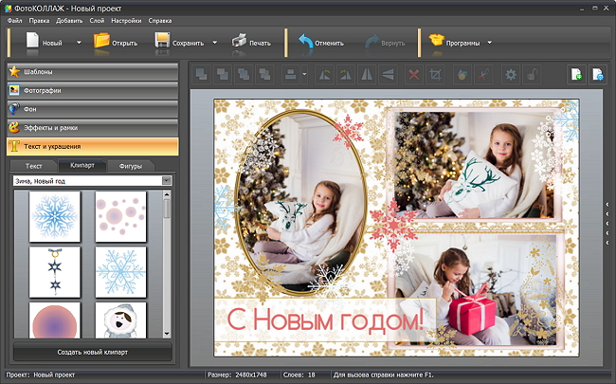Screen dimensions: 616x384
Task: Open the Добавить menu
Action: tap(69, 21)
